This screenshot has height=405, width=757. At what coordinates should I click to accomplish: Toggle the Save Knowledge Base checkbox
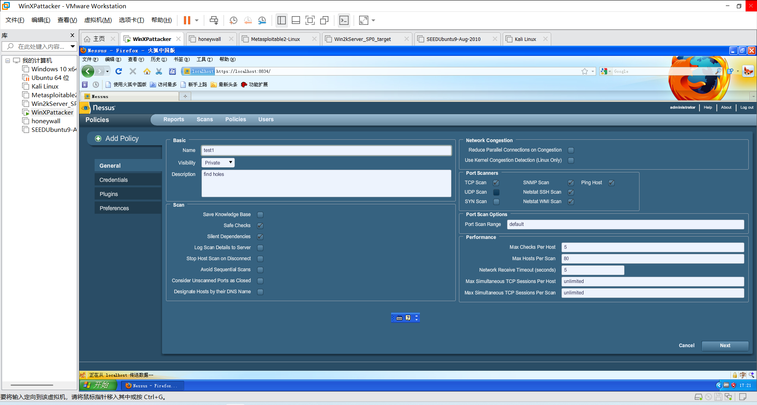coord(260,215)
